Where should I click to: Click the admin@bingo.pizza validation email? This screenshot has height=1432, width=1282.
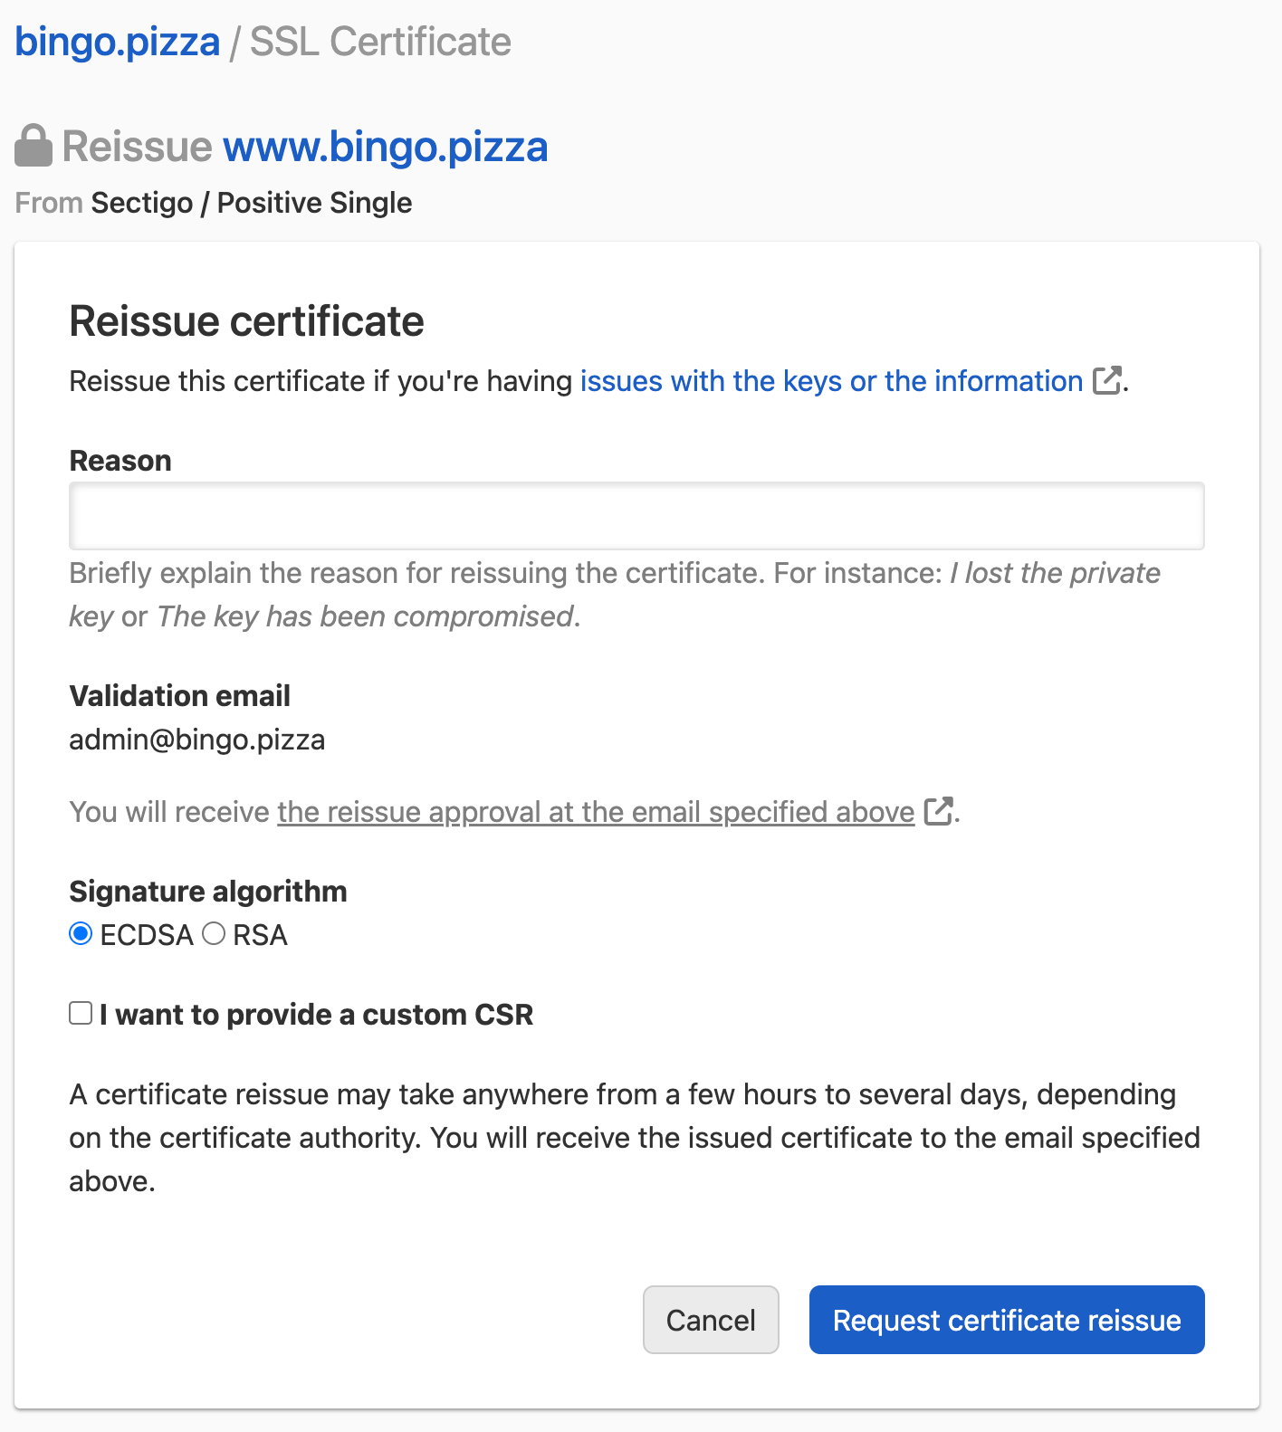[x=197, y=740]
